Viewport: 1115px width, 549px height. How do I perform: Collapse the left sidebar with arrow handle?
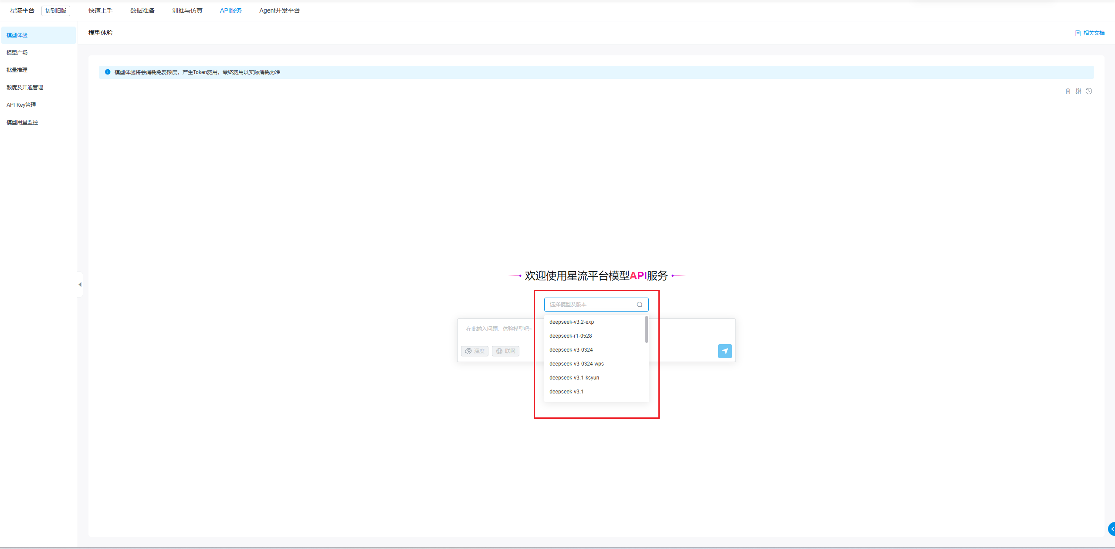pyautogui.click(x=80, y=285)
